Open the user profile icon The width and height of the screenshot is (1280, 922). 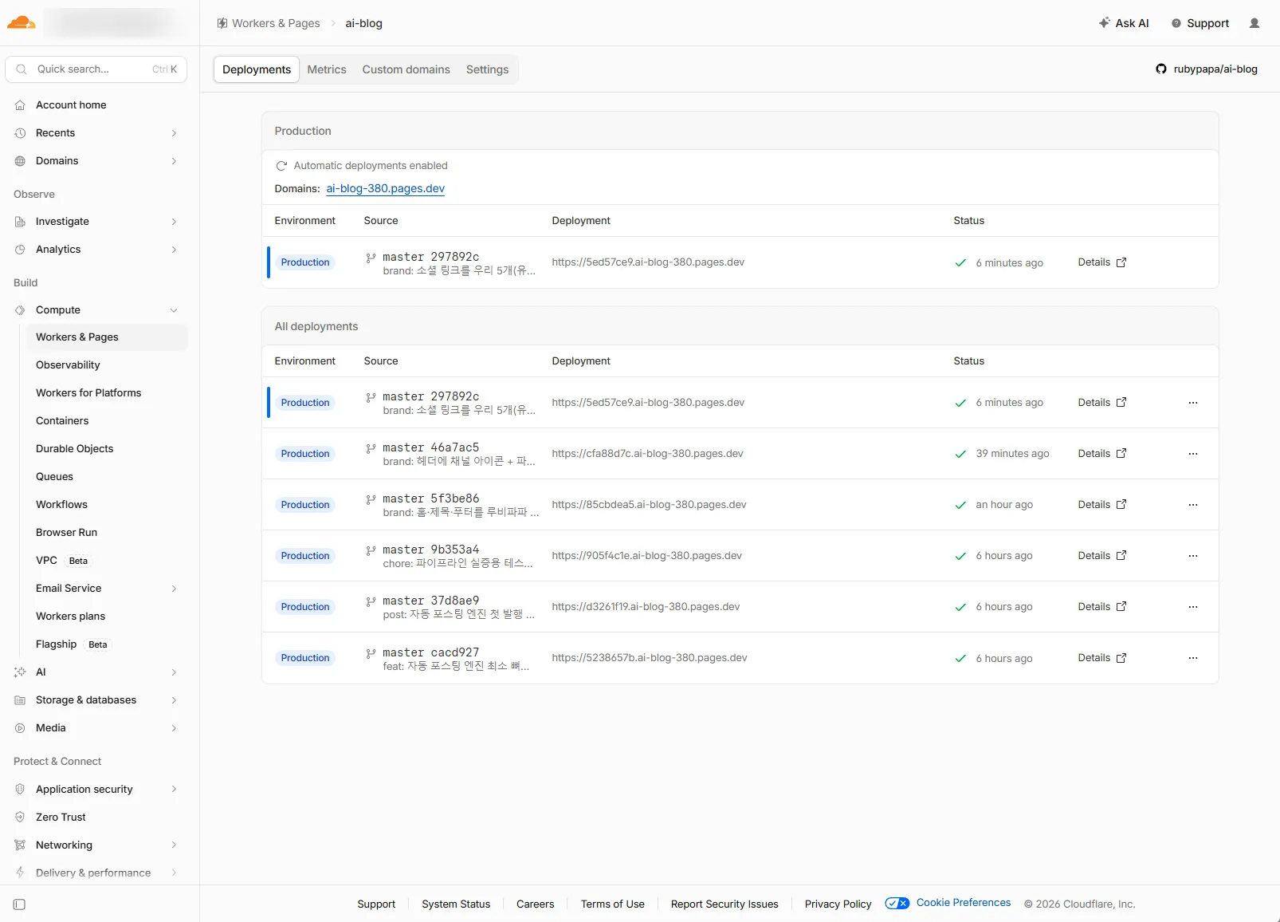click(1254, 23)
